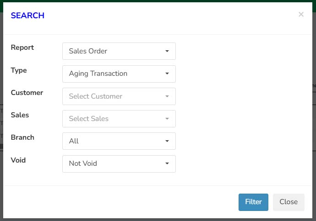Dismiss the Search dialog with the X icon

point(301,14)
